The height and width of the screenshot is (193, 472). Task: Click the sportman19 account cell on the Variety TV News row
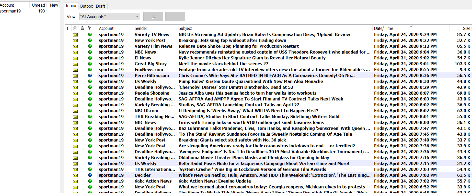pyautogui.click(x=111, y=34)
